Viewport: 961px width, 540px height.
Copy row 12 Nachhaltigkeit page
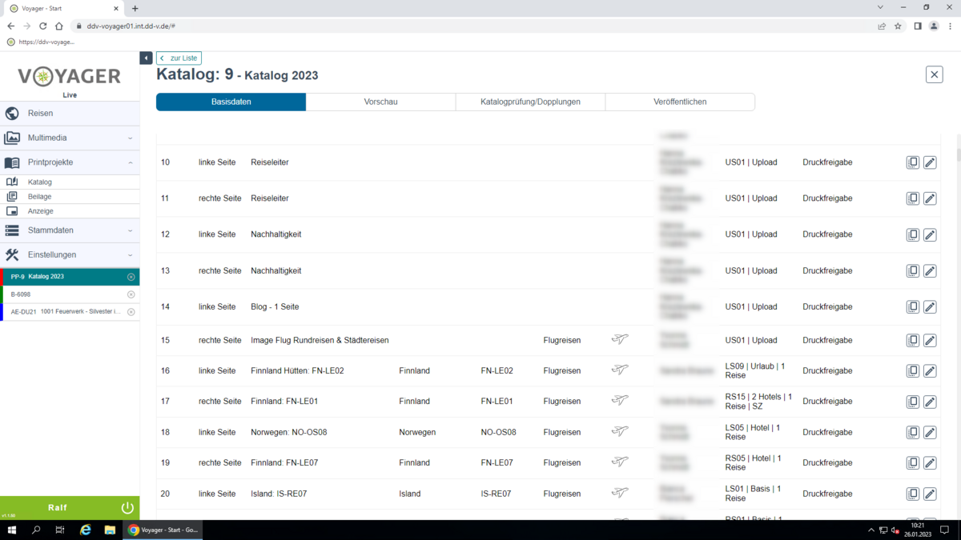pos(912,234)
